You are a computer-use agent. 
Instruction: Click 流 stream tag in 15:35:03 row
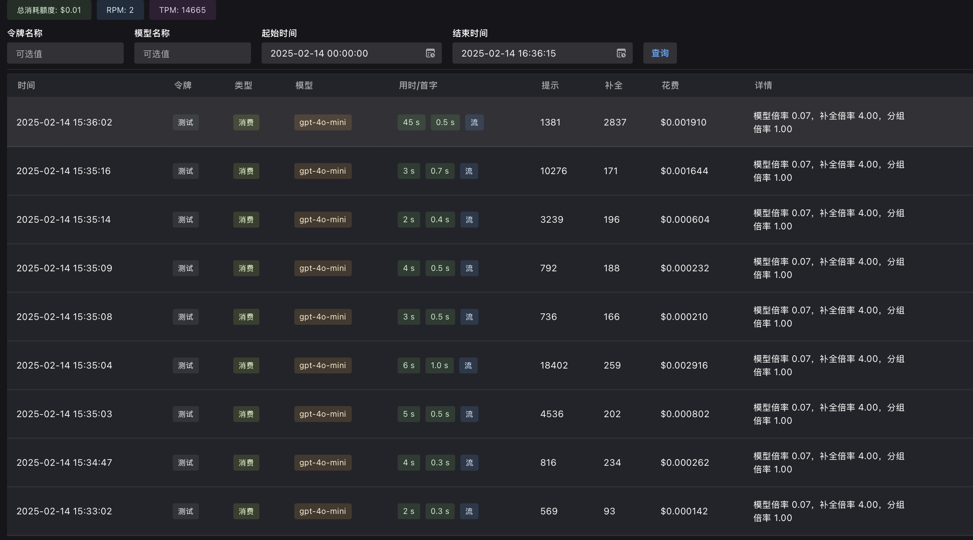469,414
